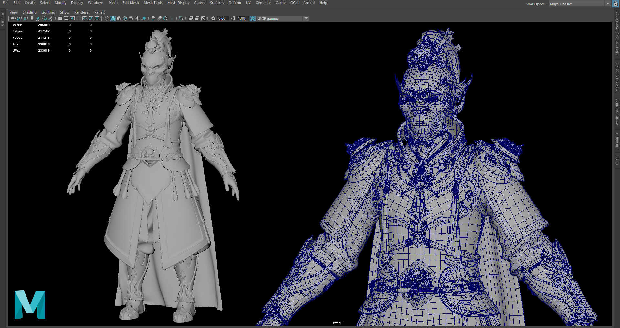Click the camera Bookmarks icon

tap(32, 18)
